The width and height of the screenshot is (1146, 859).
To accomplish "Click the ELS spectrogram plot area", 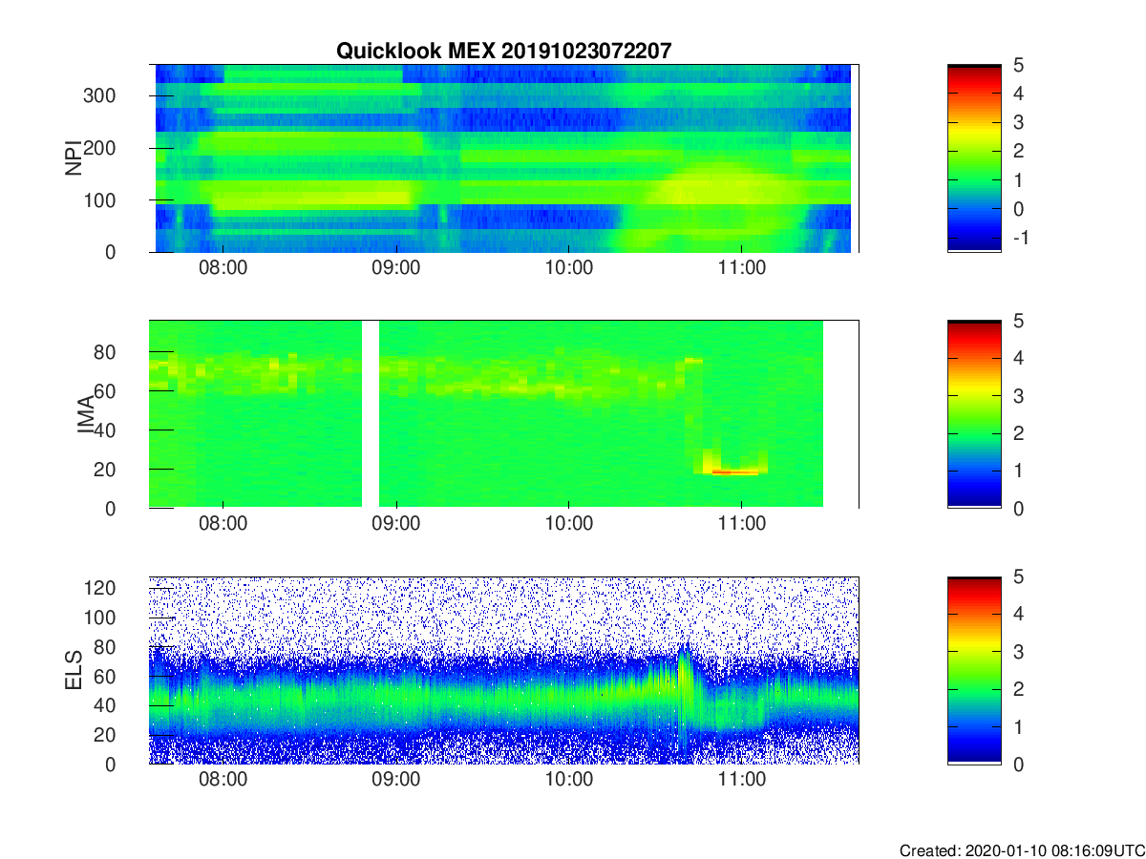I will click(503, 670).
